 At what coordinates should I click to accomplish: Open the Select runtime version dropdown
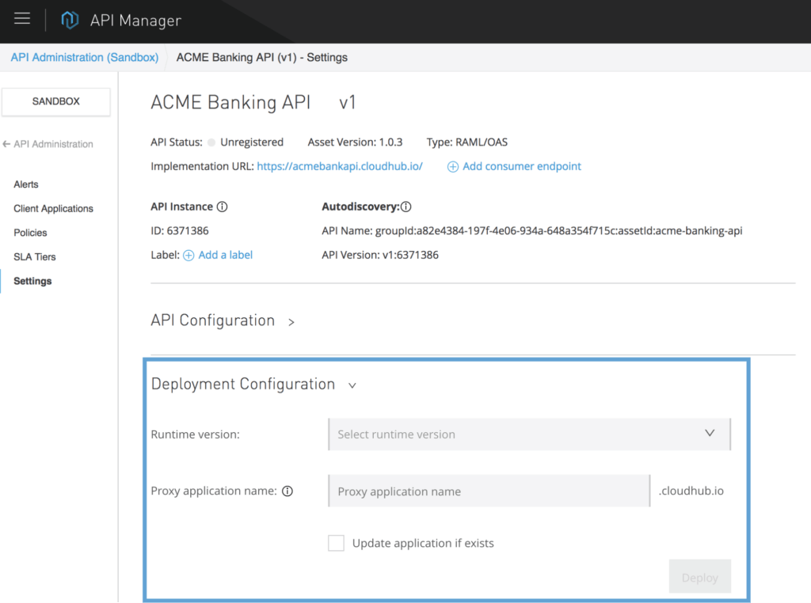pos(529,434)
